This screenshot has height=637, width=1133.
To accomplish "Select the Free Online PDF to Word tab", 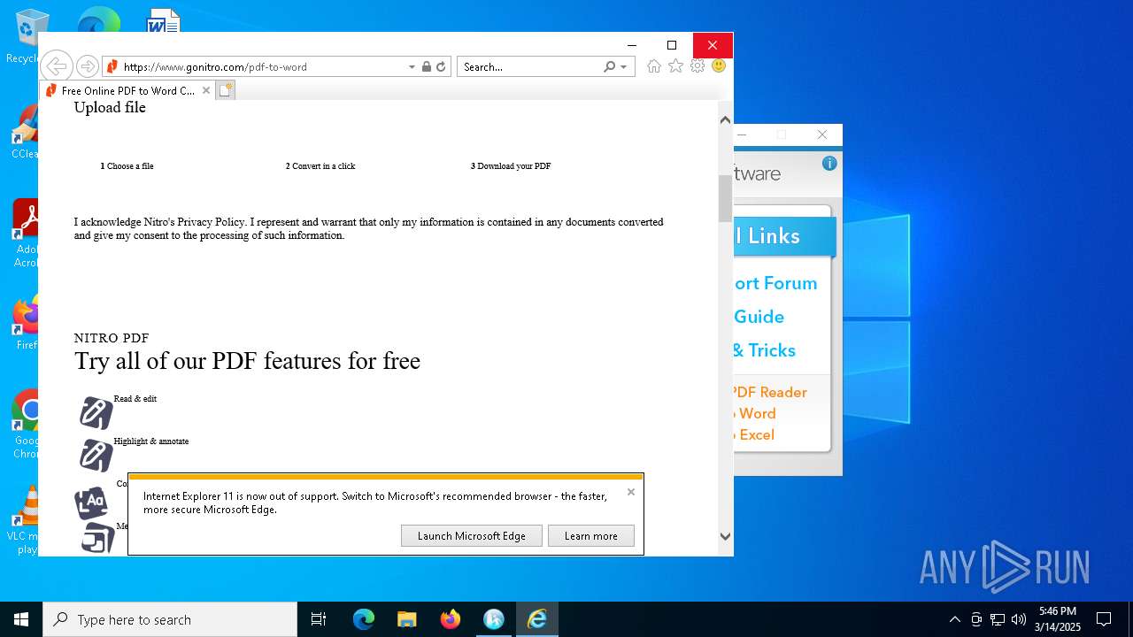I will [127, 90].
